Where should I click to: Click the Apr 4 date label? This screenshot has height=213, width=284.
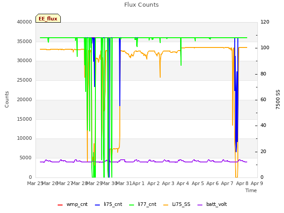[x=183, y=183]
